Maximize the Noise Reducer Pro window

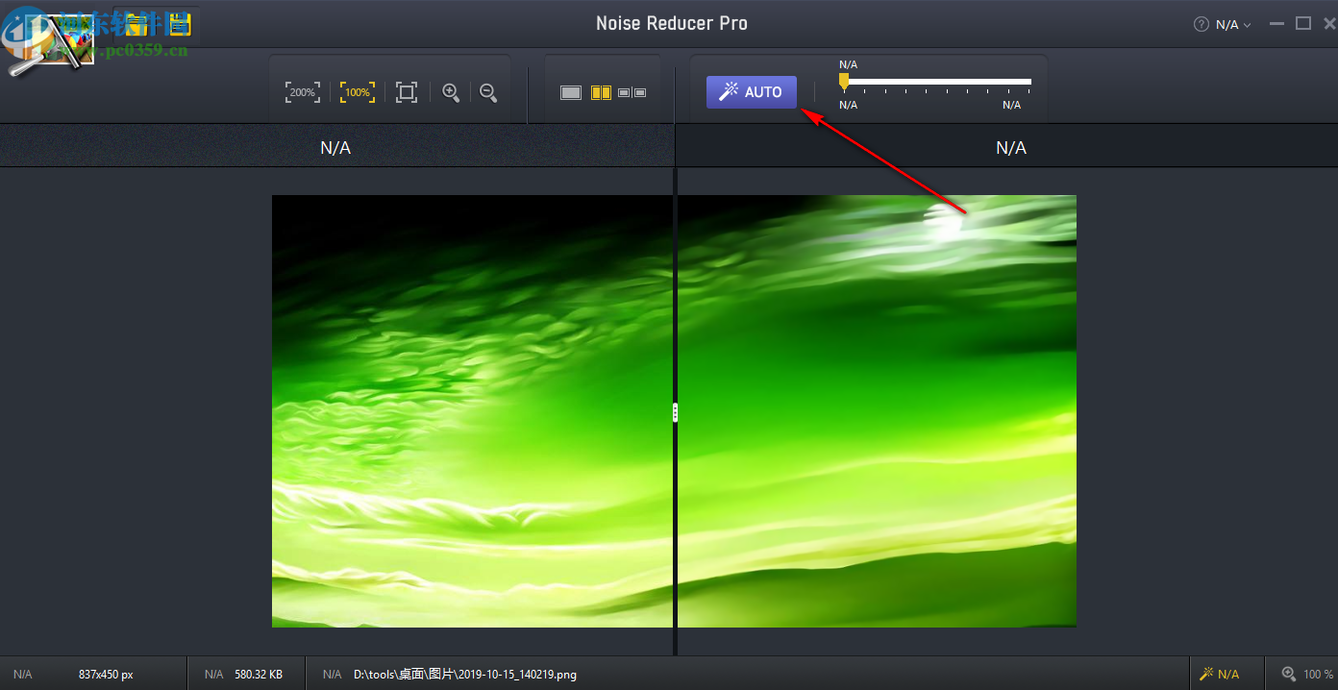pyautogui.click(x=1303, y=23)
